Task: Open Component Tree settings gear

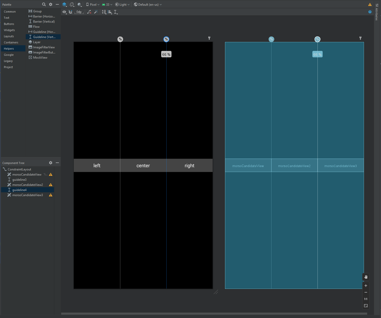Action: 51,163
